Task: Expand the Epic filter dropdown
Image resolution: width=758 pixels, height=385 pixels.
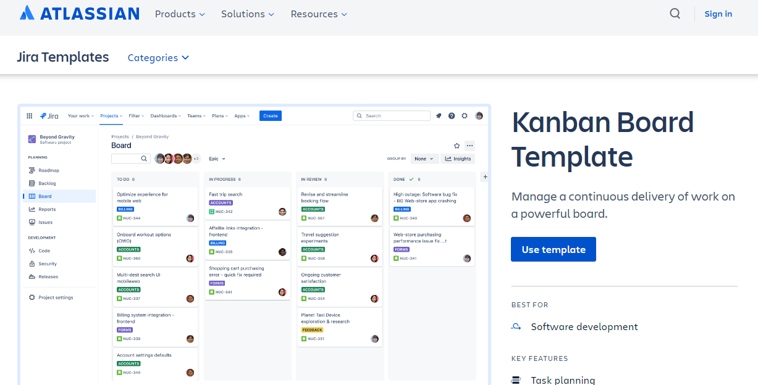Action: click(217, 159)
